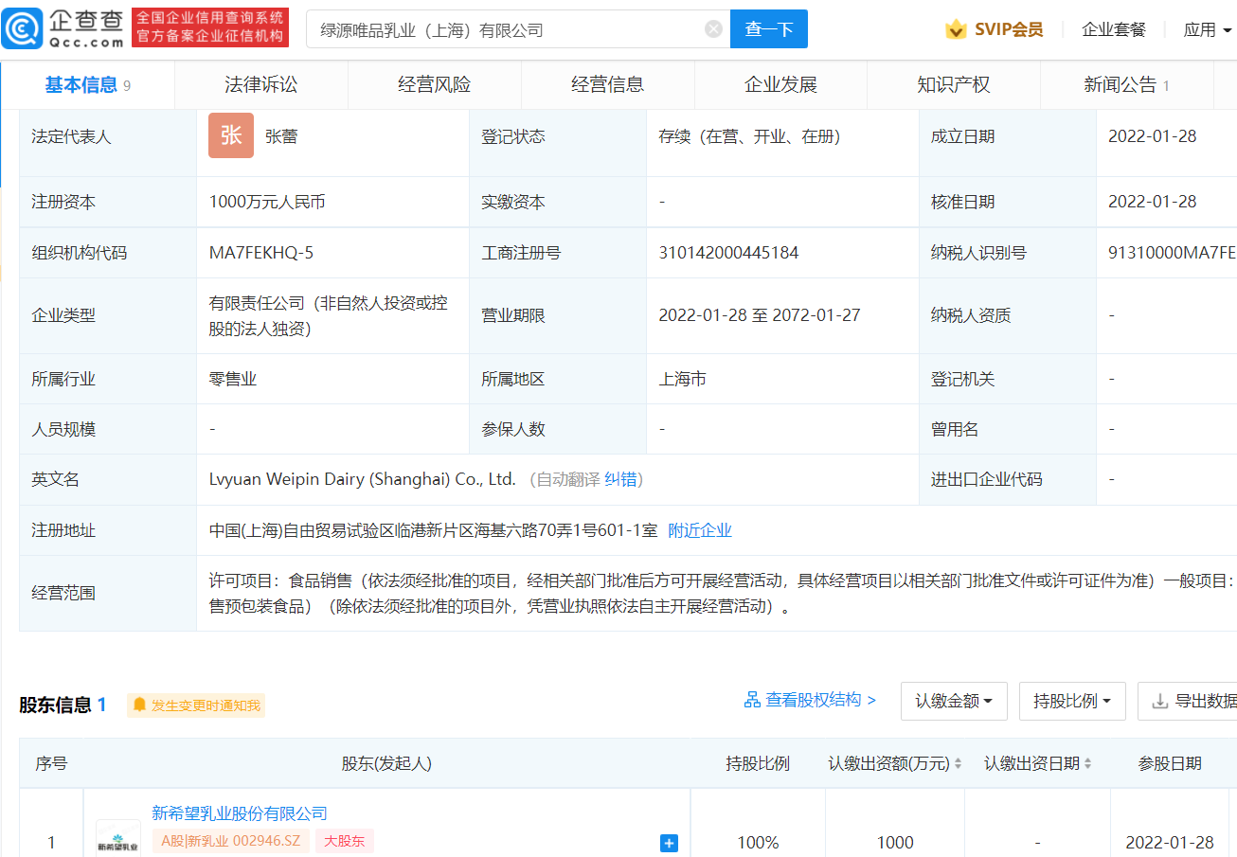
Task: Sort by the 认缴出资额(万元) column arrows
Action: click(x=958, y=763)
